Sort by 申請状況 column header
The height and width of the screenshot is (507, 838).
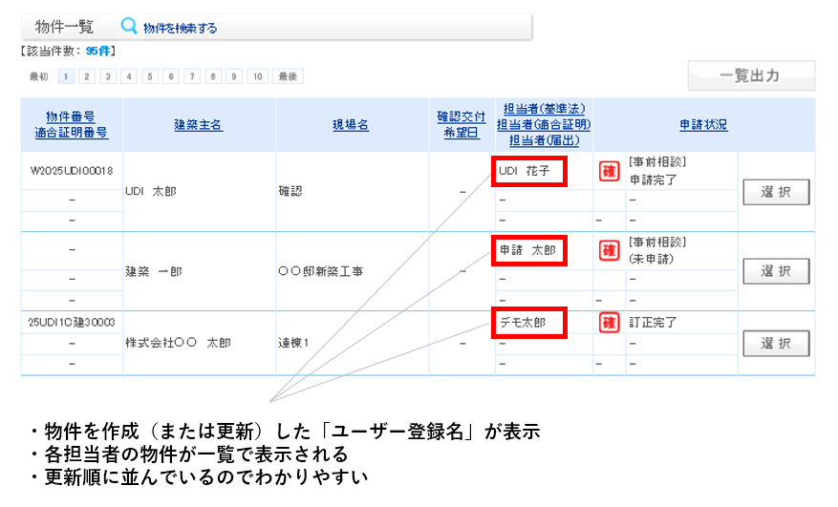(x=703, y=125)
